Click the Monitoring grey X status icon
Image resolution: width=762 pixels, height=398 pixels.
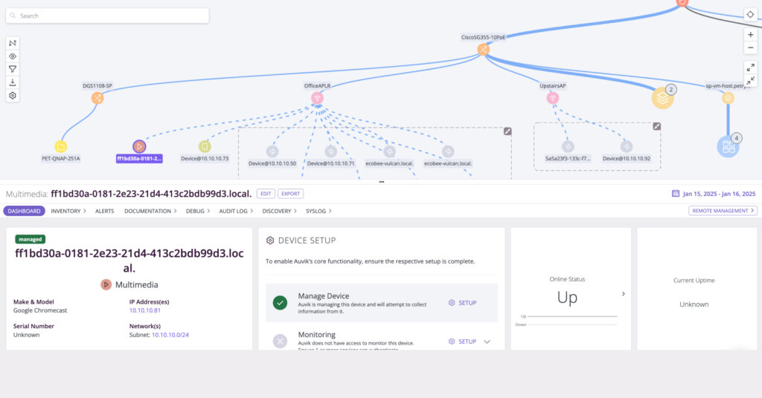(280, 342)
